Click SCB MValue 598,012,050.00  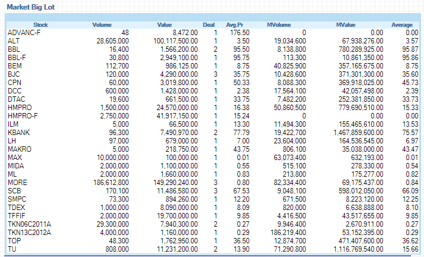pos(361,191)
